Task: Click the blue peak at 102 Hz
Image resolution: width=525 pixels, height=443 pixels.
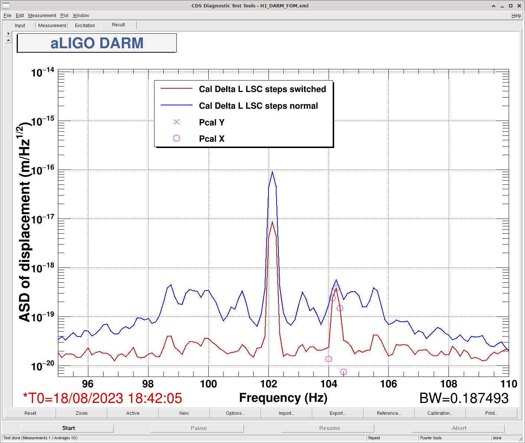Action: tap(272, 172)
